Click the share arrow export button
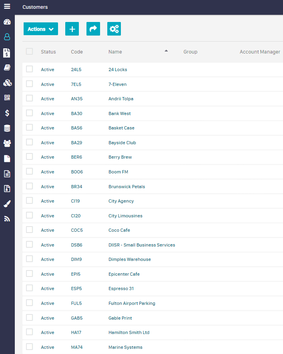 pos(93,29)
